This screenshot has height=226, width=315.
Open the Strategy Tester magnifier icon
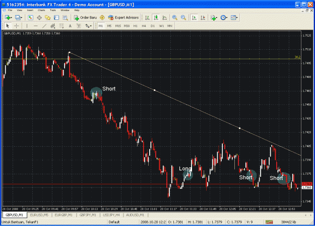pyautogui.click(x=65, y=18)
